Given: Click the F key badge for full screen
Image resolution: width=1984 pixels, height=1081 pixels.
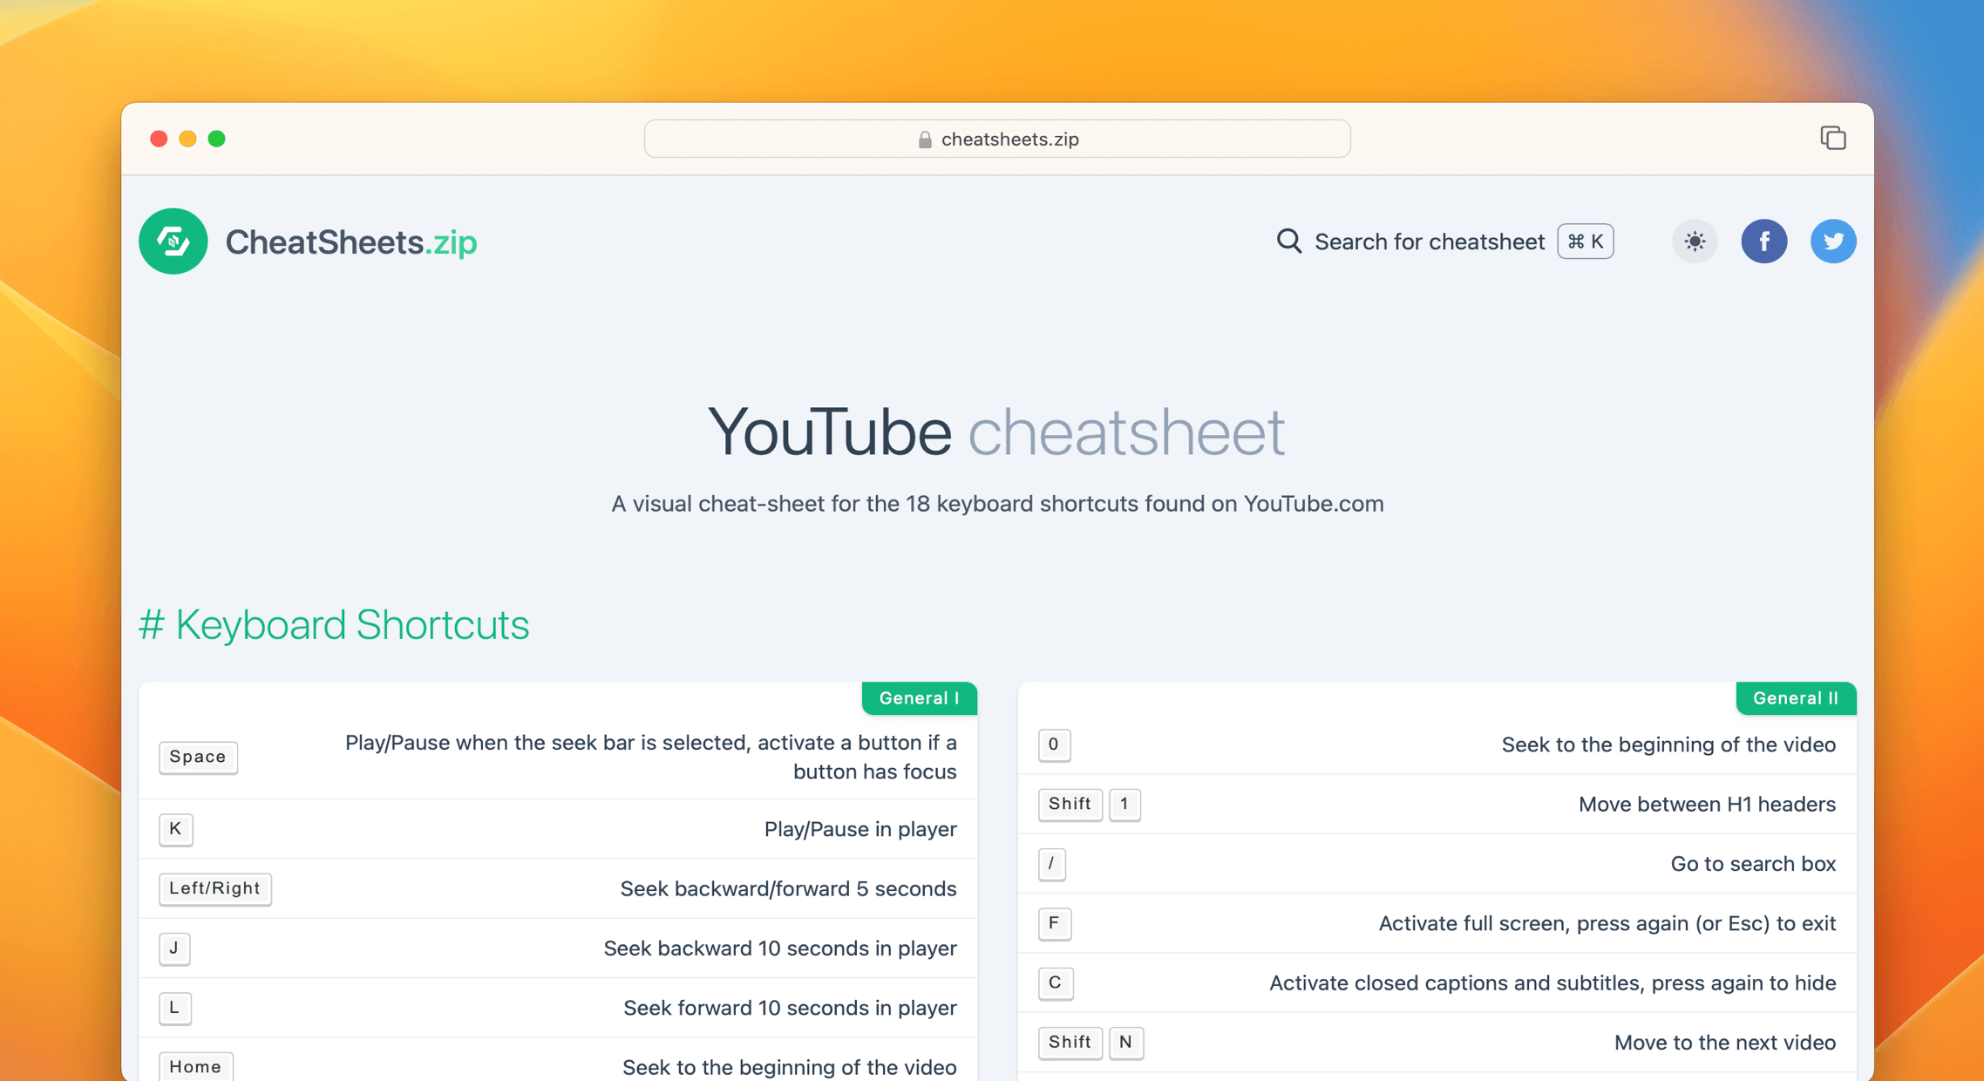Looking at the screenshot, I should (x=1055, y=923).
